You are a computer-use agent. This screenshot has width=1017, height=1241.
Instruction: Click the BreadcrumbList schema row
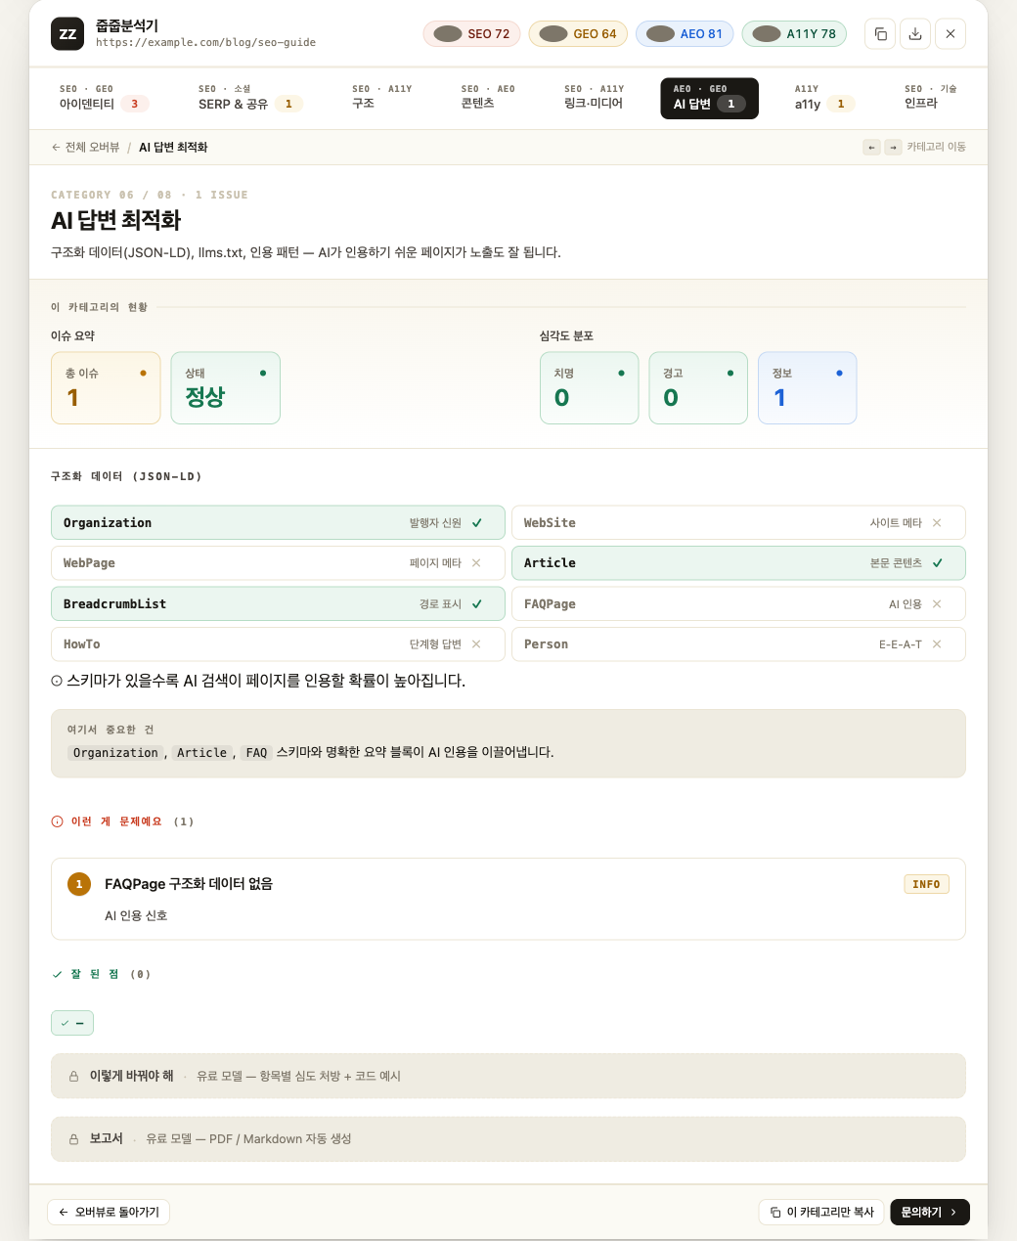click(278, 603)
